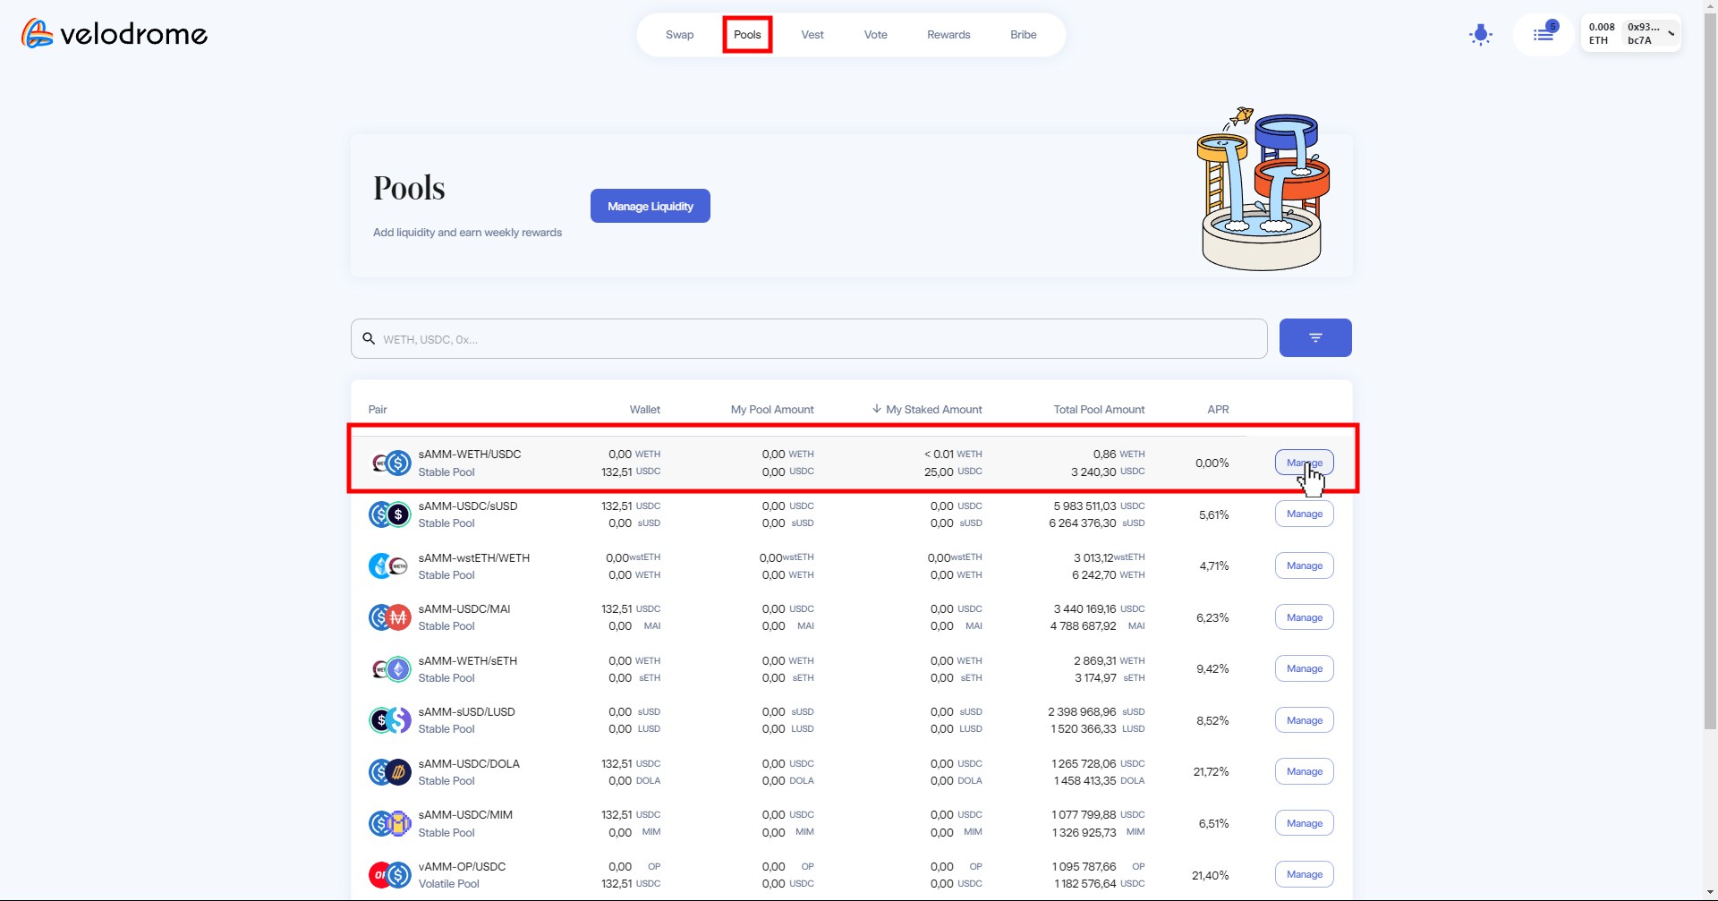Screen dimensions: 1718x901
Task: Manage the sAMM-USDC/DOLA pool
Action: tap(1305, 771)
